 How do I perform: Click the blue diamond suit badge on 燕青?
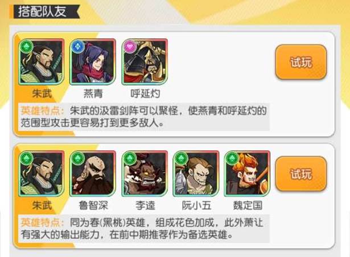pyautogui.click(x=77, y=47)
